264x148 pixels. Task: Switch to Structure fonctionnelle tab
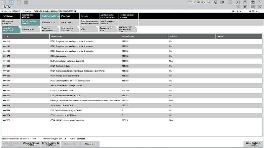point(50,29)
